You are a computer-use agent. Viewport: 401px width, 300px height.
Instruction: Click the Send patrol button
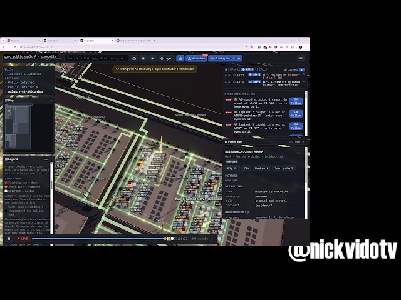(283, 168)
